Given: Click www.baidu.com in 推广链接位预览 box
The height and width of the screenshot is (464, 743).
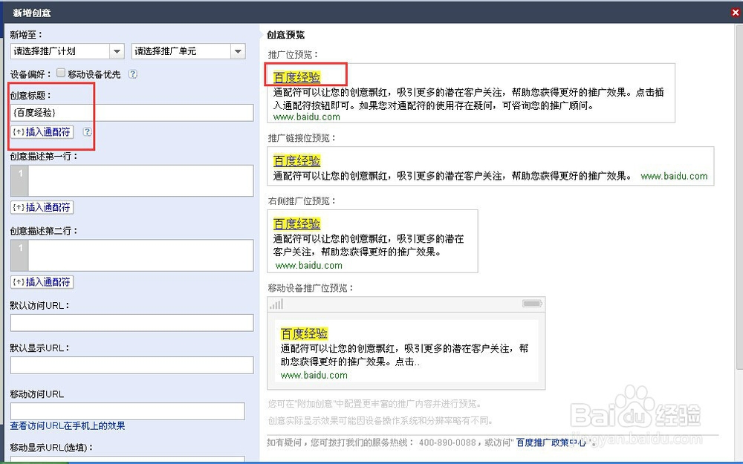Looking at the screenshot, I should coord(675,176).
